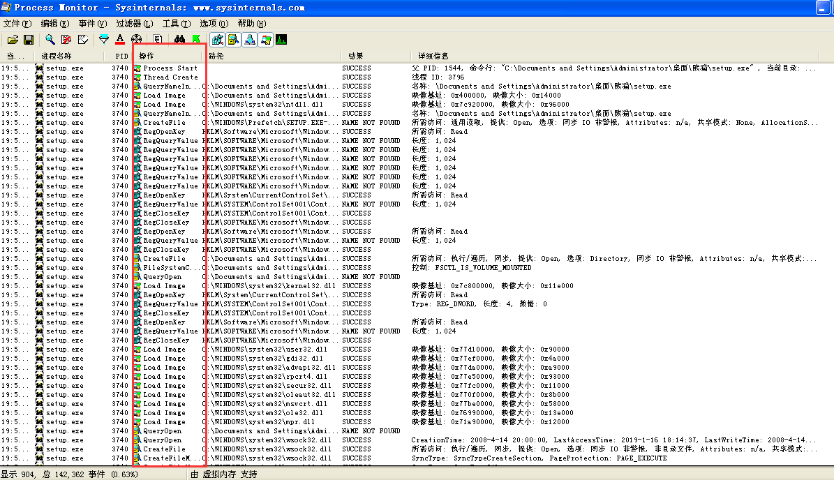
Task: Open the Filter funnel tool
Action: coord(104,40)
